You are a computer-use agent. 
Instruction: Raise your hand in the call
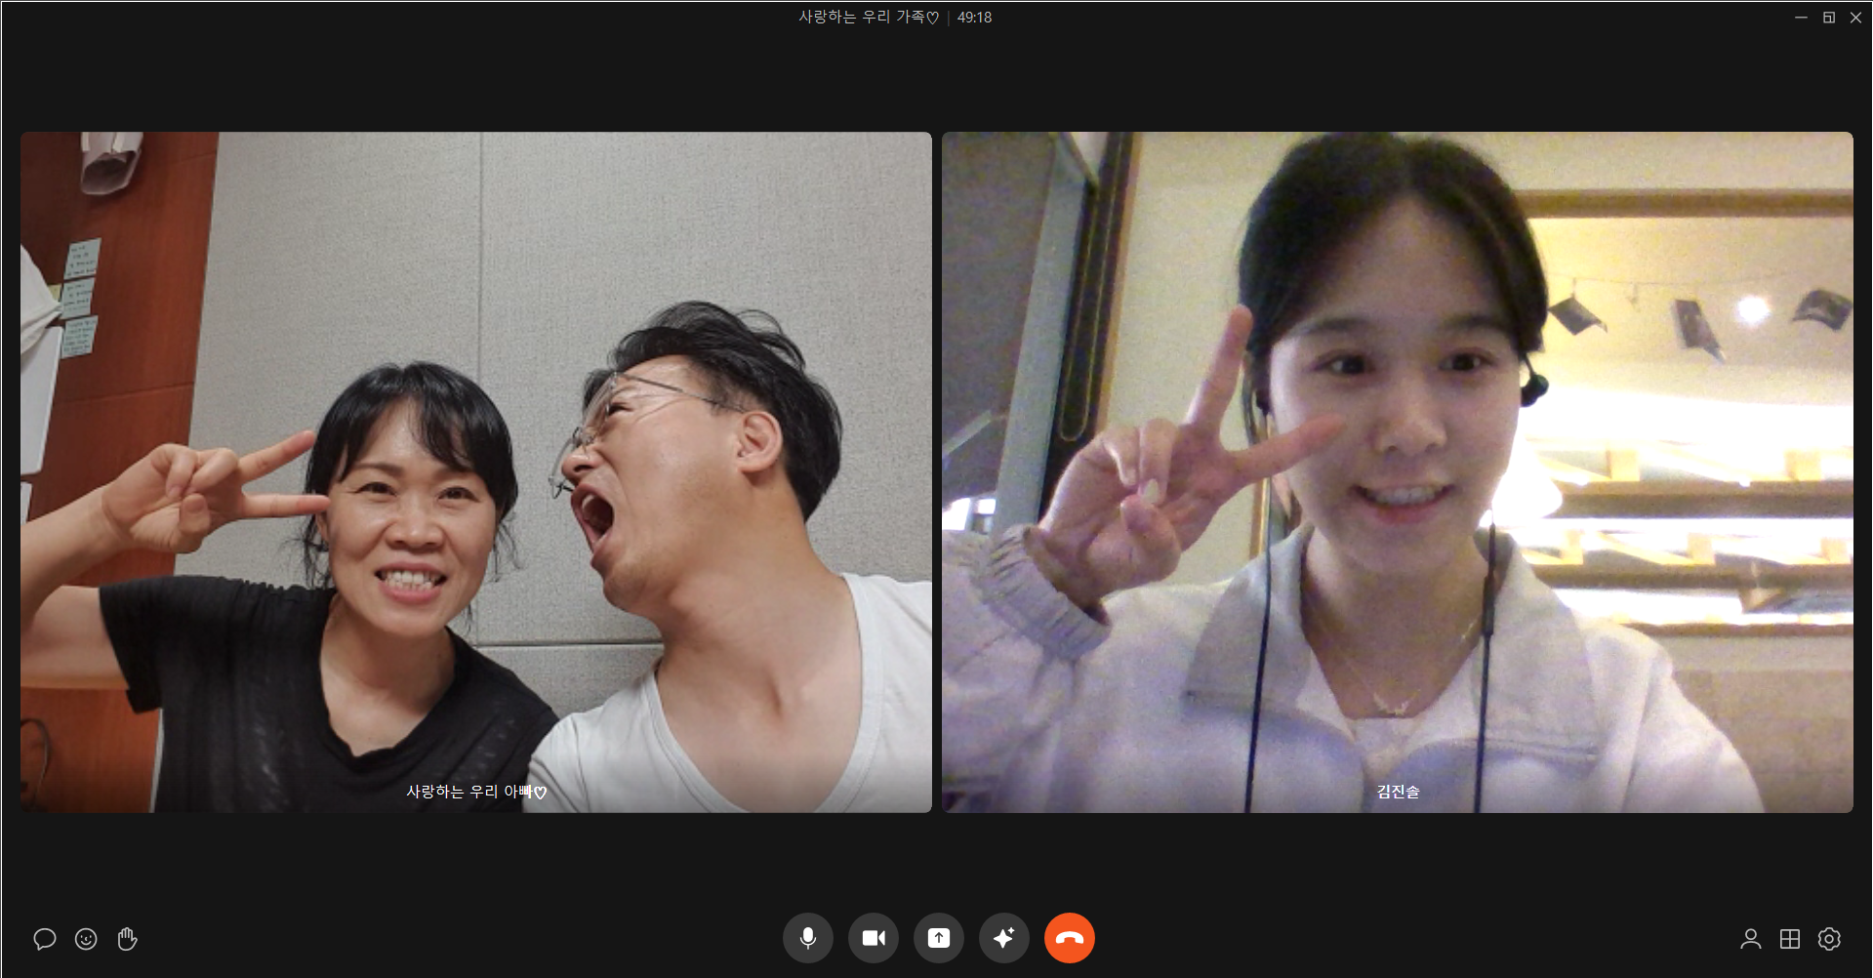pos(127,939)
